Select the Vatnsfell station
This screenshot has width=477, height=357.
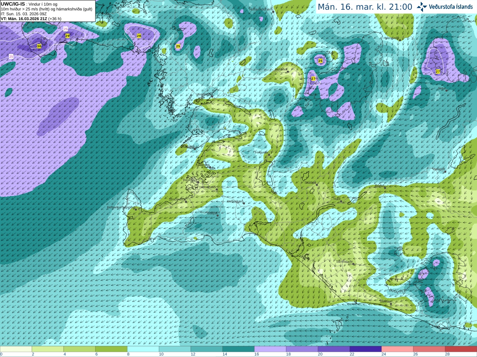445,171
